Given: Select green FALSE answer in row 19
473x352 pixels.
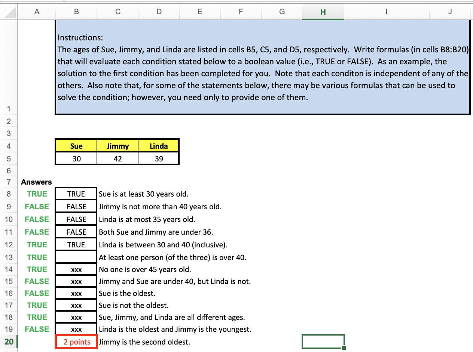Looking at the screenshot, I should (37, 329).
